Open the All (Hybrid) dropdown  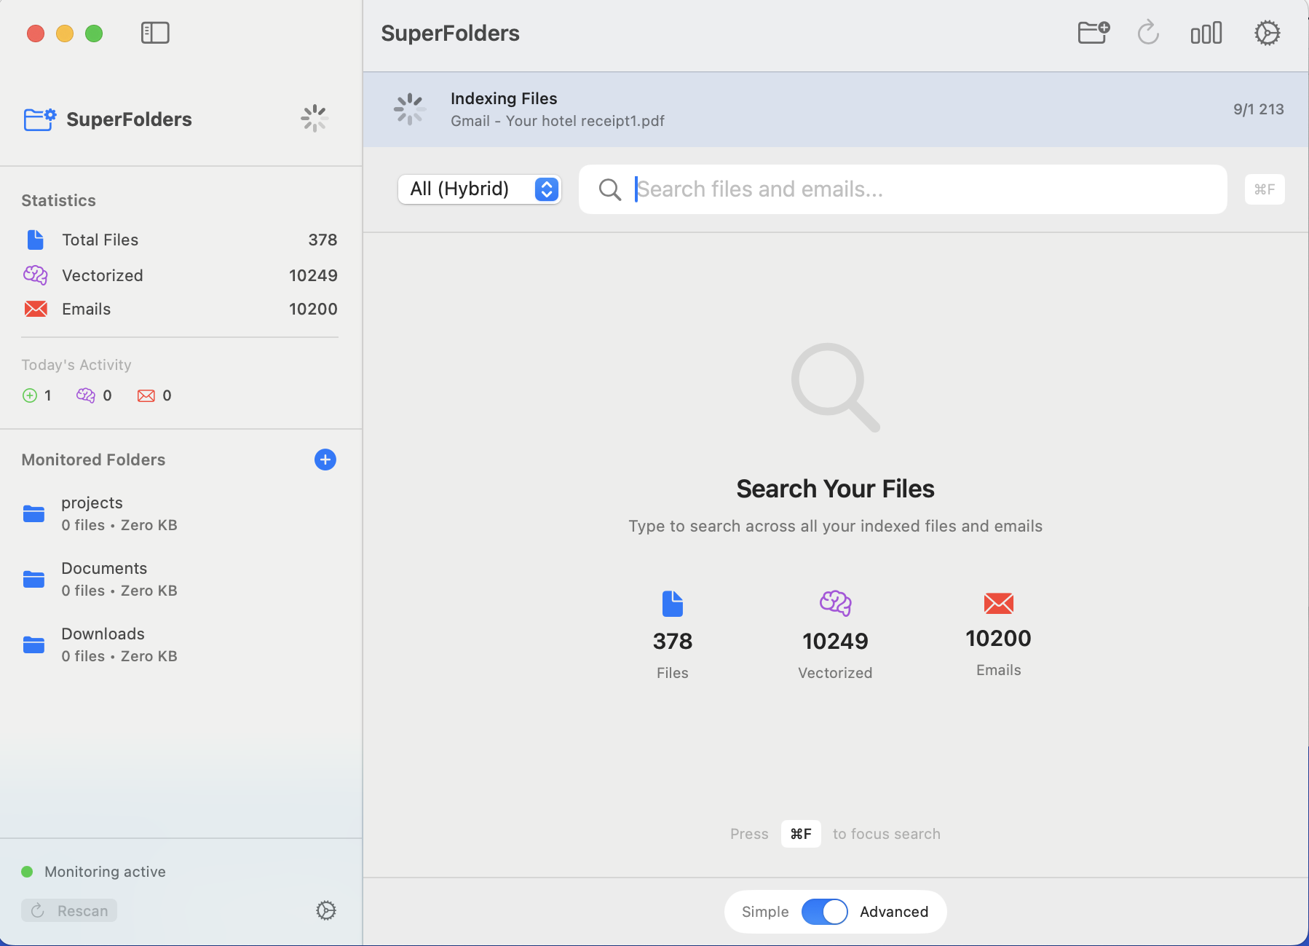479,189
